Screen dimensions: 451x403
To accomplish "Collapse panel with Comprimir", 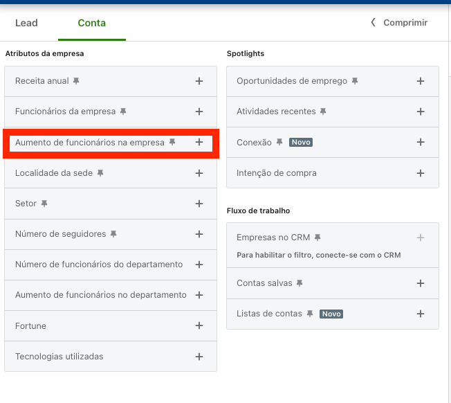I will pos(399,22).
